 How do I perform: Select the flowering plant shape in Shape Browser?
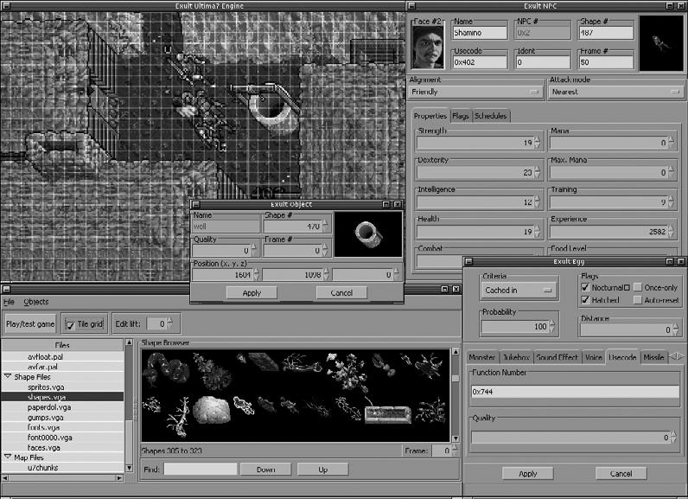point(347,372)
